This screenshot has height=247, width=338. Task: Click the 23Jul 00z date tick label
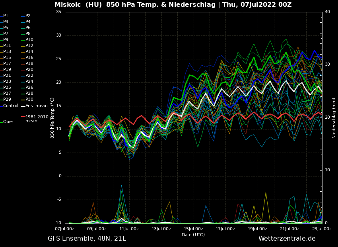pyautogui.click(x=322, y=229)
